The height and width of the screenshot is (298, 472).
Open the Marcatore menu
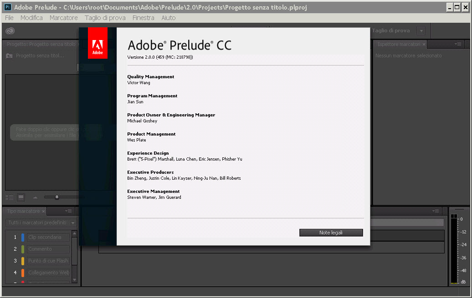63,18
